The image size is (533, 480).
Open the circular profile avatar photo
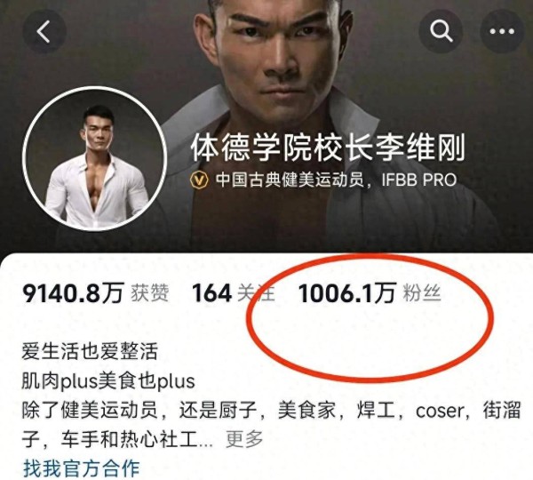[95, 158]
